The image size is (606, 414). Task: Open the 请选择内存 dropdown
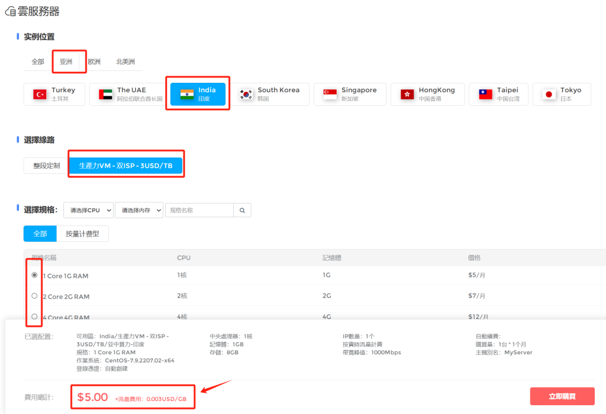(139, 210)
